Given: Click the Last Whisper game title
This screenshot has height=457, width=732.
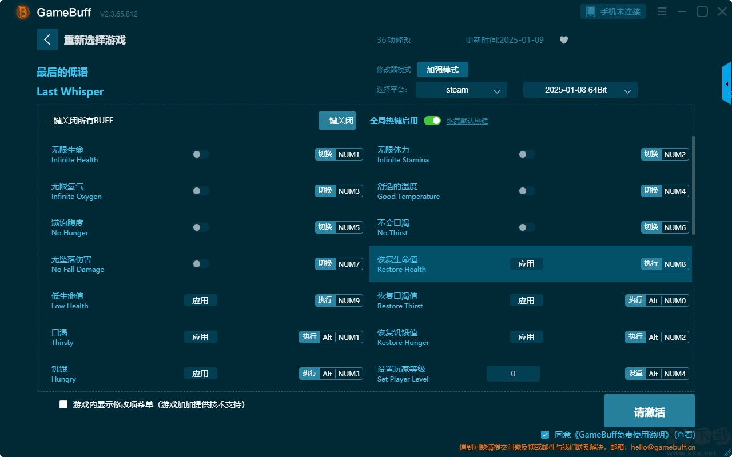Looking at the screenshot, I should click(70, 92).
